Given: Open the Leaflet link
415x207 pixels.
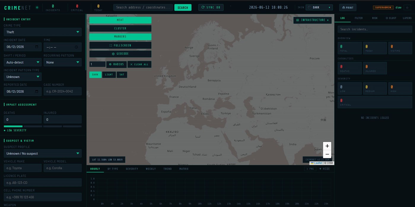Looking at the screenshot, I should (318, 163).
